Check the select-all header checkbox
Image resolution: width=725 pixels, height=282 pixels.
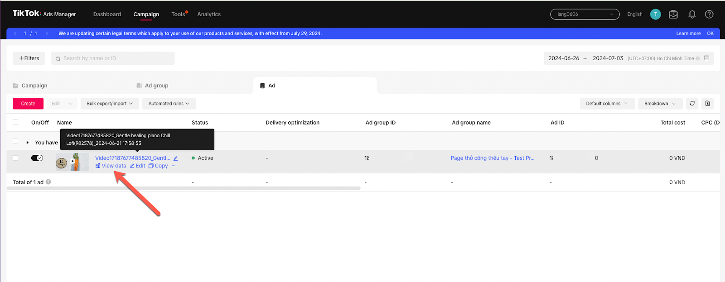click(x=15, y=122)
